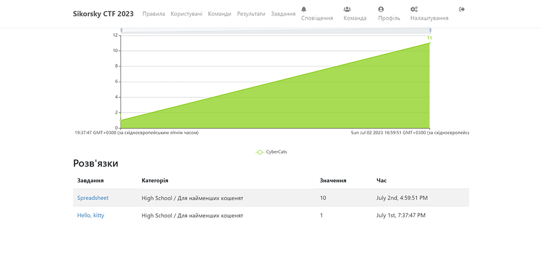View the Результати scoreboard
Screen dimensions: 541x264
(251, 14)
